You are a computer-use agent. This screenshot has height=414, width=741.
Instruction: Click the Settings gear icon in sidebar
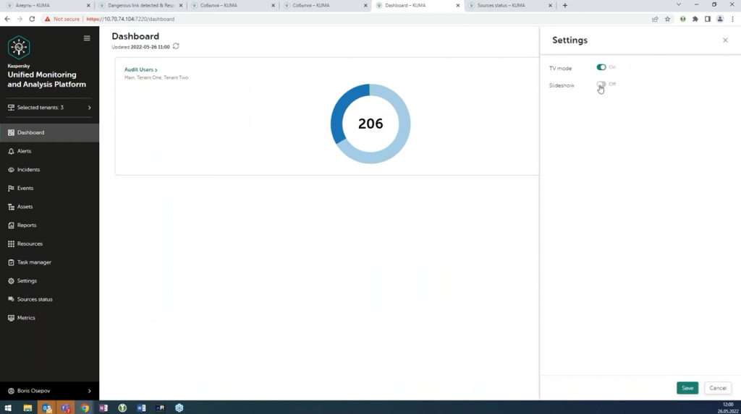(x=11, y=281)
